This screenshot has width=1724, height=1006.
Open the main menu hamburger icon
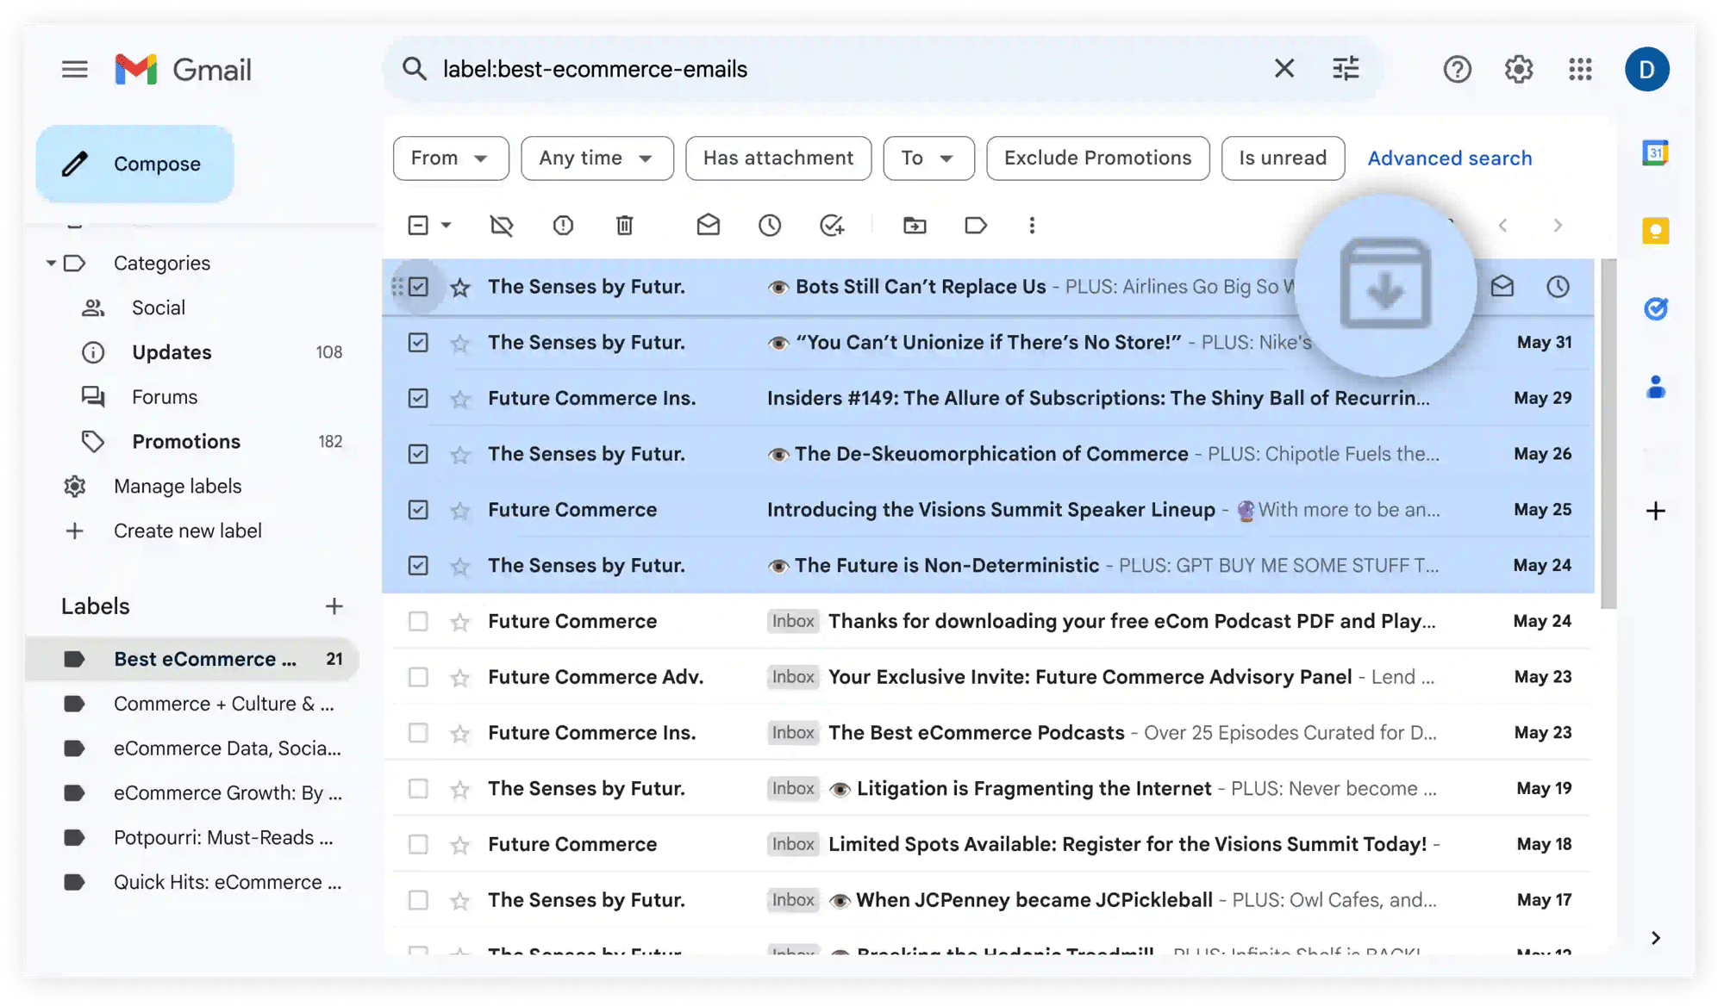click(75, 69)
